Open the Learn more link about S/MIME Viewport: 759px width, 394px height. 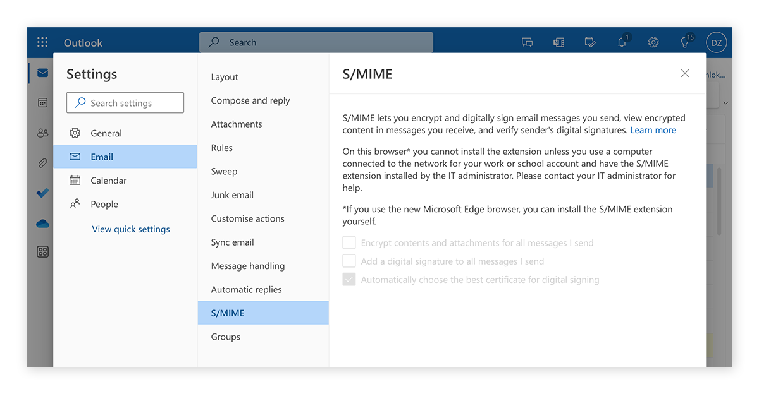(653, 129)
